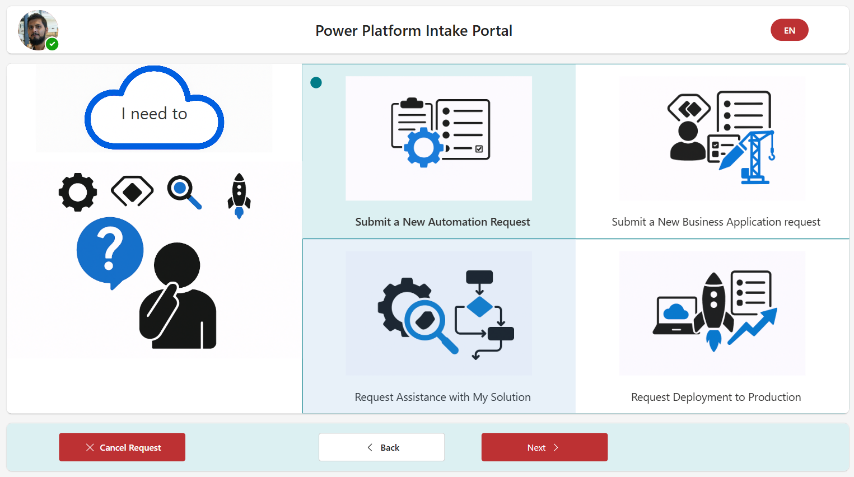The width and height of the screenshot is (854, 477).
Task: Proceed with the Next button
Action: 544,447
